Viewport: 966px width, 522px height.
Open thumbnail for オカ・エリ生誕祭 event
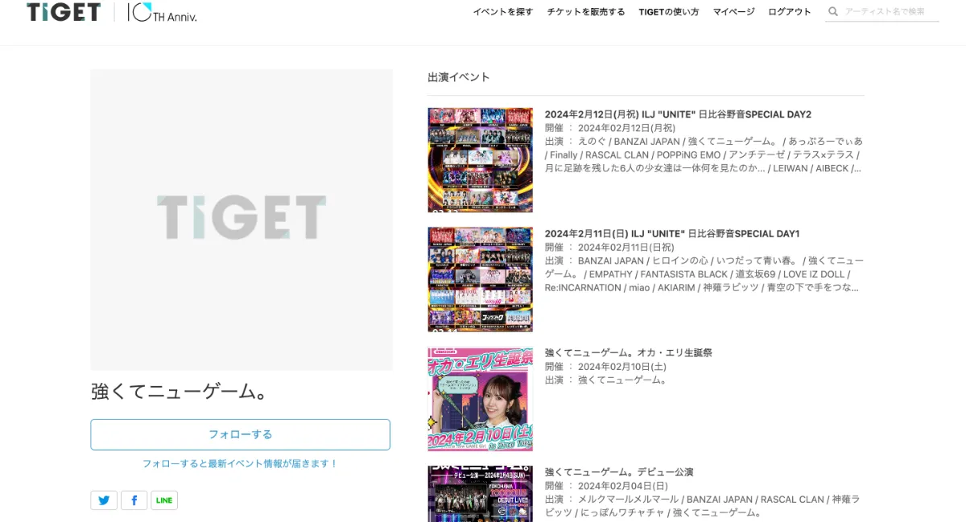click(x=481, y=398)
